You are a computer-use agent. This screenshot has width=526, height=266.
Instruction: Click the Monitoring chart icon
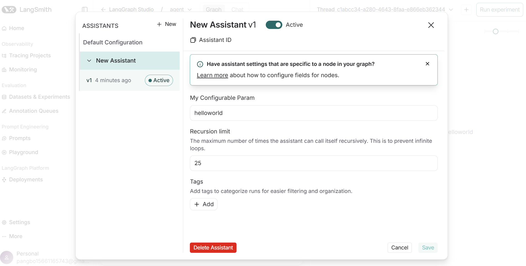point(4,70)
